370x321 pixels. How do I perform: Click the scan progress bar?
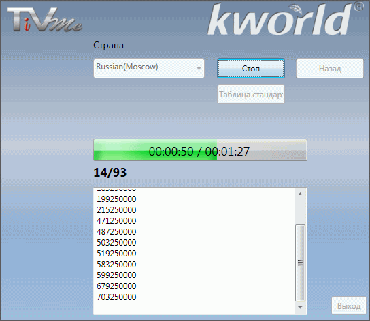(x=201, y=150)
